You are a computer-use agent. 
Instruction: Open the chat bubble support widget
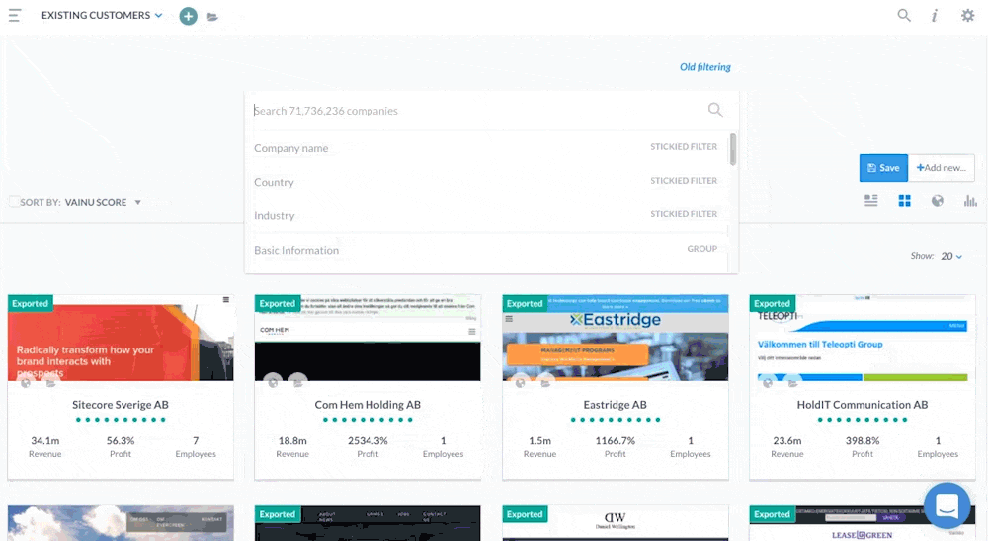tap(947, 505)
